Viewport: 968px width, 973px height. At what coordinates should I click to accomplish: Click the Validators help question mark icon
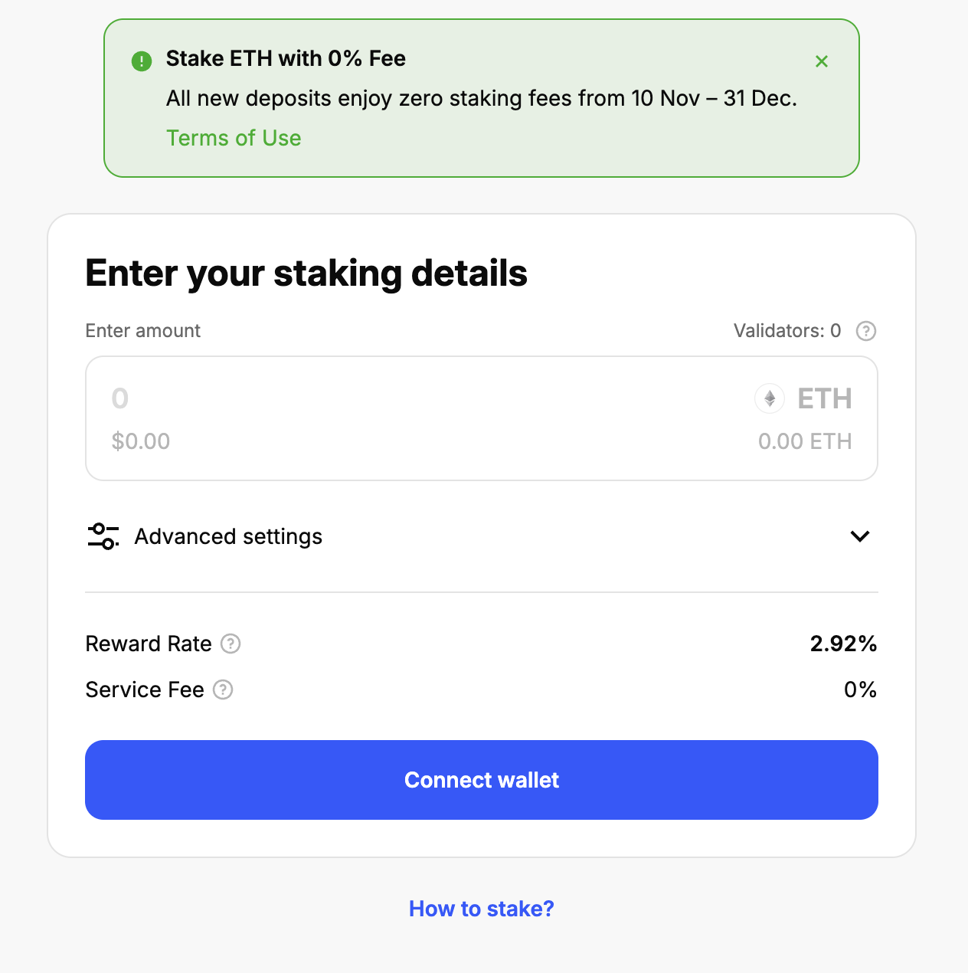[x=866, y=331]
